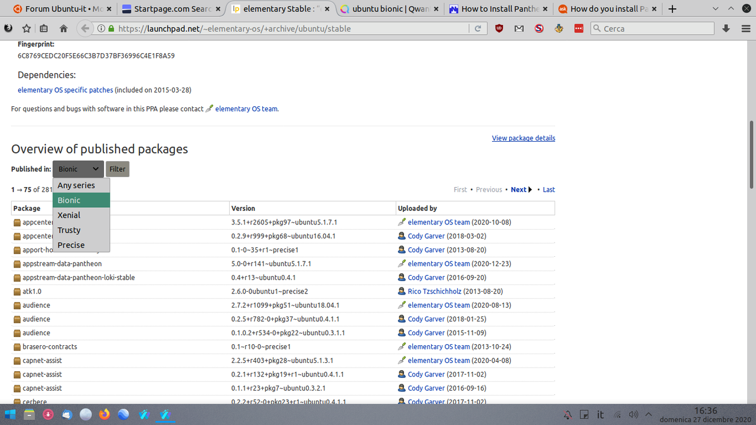Switch to ubuntu bionic Qwant tab
The width and height of the screenshot is (756, 425).
pos(389,9)
